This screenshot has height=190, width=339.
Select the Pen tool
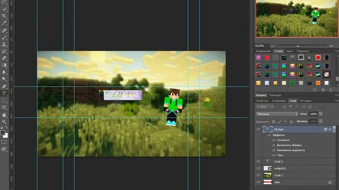coord(4,87)
